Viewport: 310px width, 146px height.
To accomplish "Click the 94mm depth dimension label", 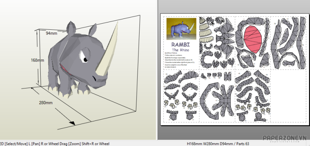I will 52,33.
